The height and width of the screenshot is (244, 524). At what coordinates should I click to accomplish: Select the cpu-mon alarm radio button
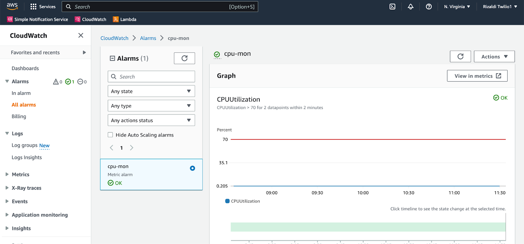click(x=193, y=168)
